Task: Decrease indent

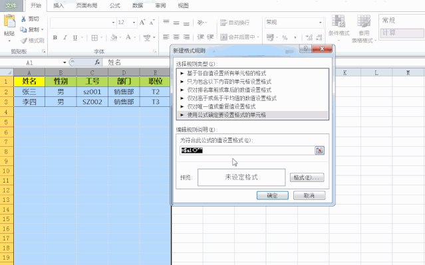Action: point(201,37)
